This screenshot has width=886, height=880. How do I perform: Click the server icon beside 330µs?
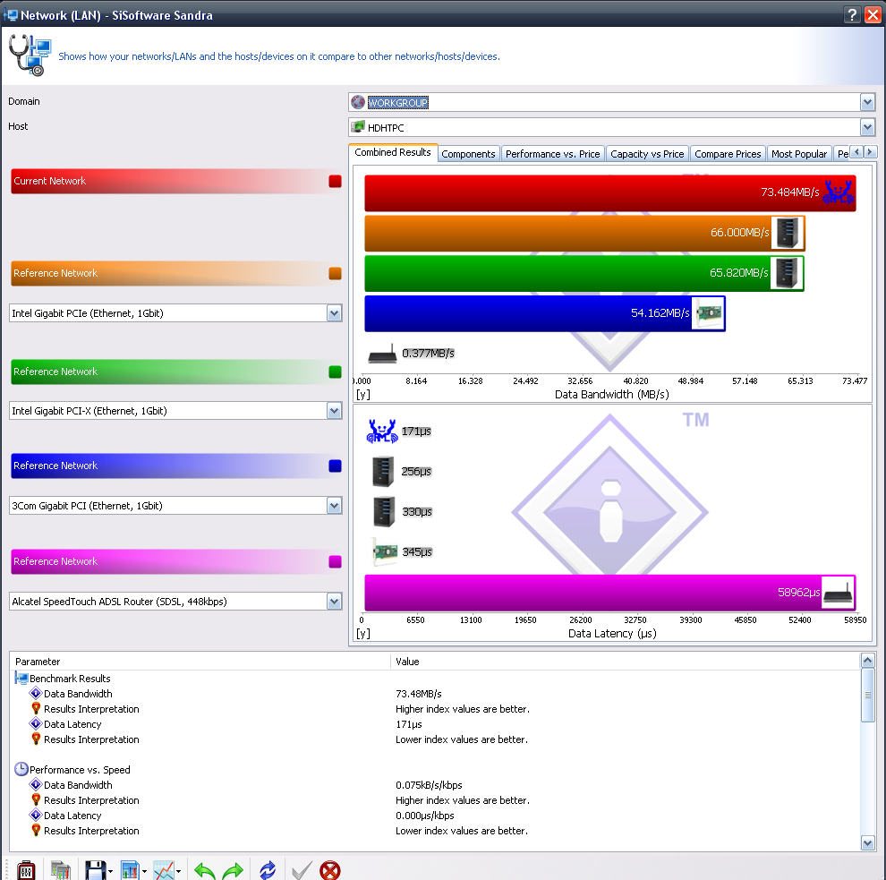coord(384,511)
